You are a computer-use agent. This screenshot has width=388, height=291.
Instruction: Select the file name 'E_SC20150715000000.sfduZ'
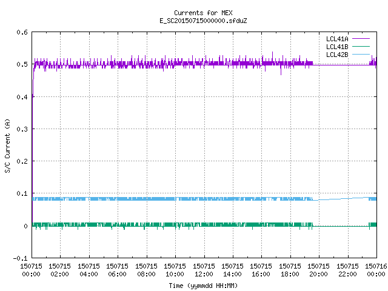point(203,21)
